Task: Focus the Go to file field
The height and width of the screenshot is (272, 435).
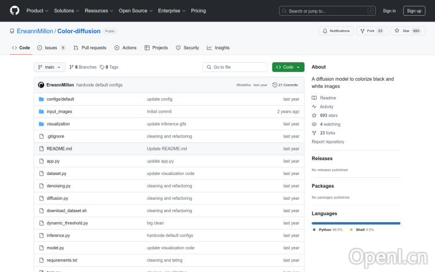Action: pos(238,67)
